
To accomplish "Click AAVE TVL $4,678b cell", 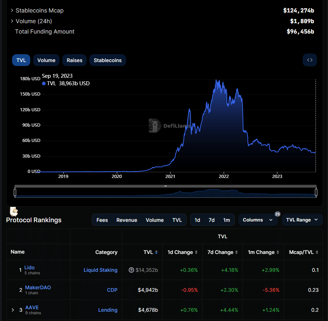I will (x=148, y=310).
